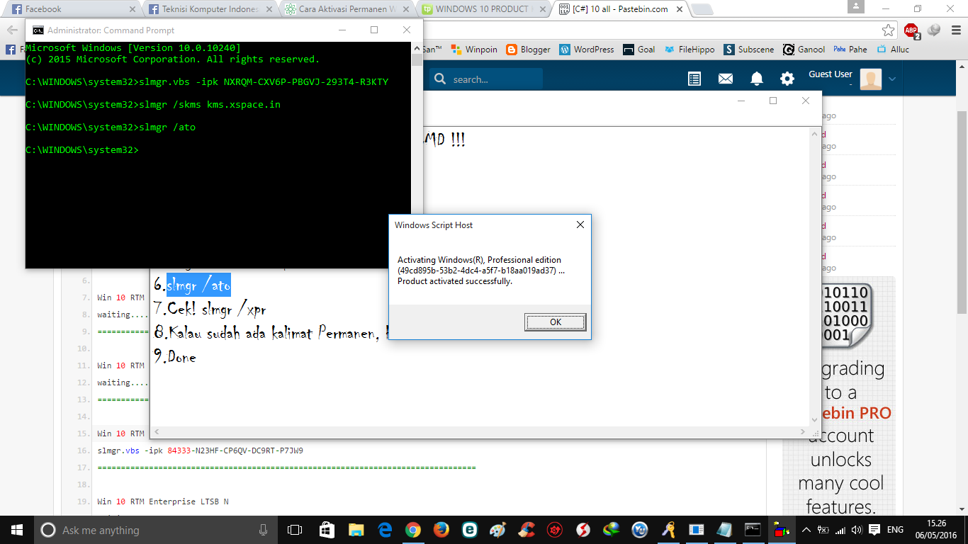
Task: Open network signal tray icon
Action: click(x=840, y=530)
